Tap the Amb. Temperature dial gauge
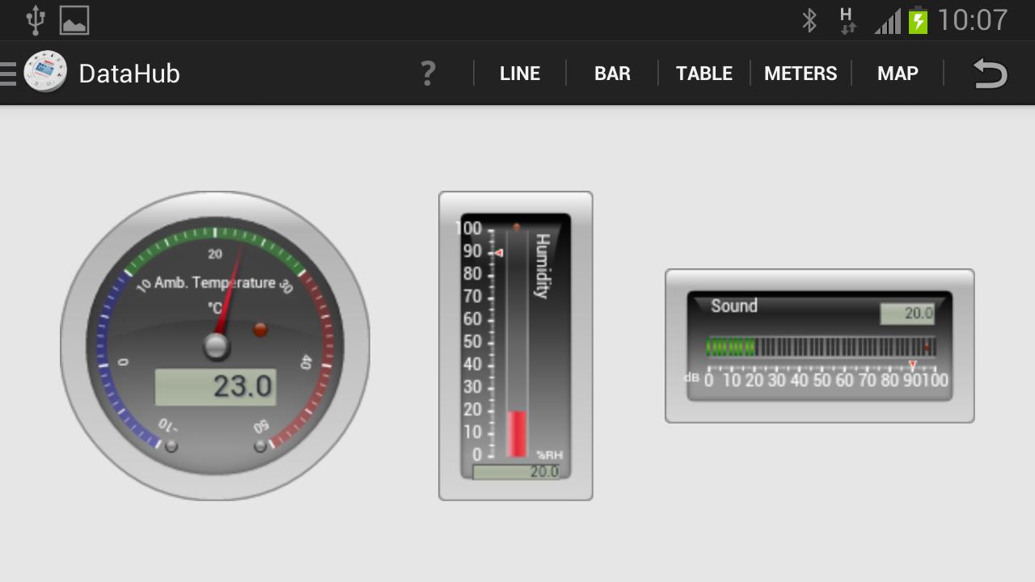1035x582 pixels. pos(215,346)
